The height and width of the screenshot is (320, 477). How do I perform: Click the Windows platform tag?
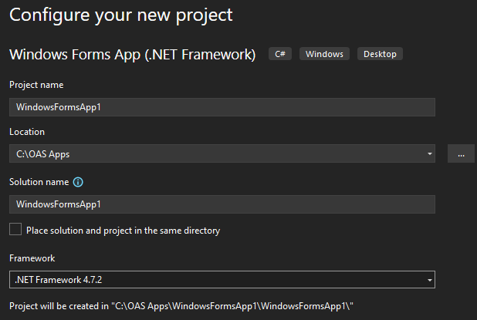tap(324, 54)
